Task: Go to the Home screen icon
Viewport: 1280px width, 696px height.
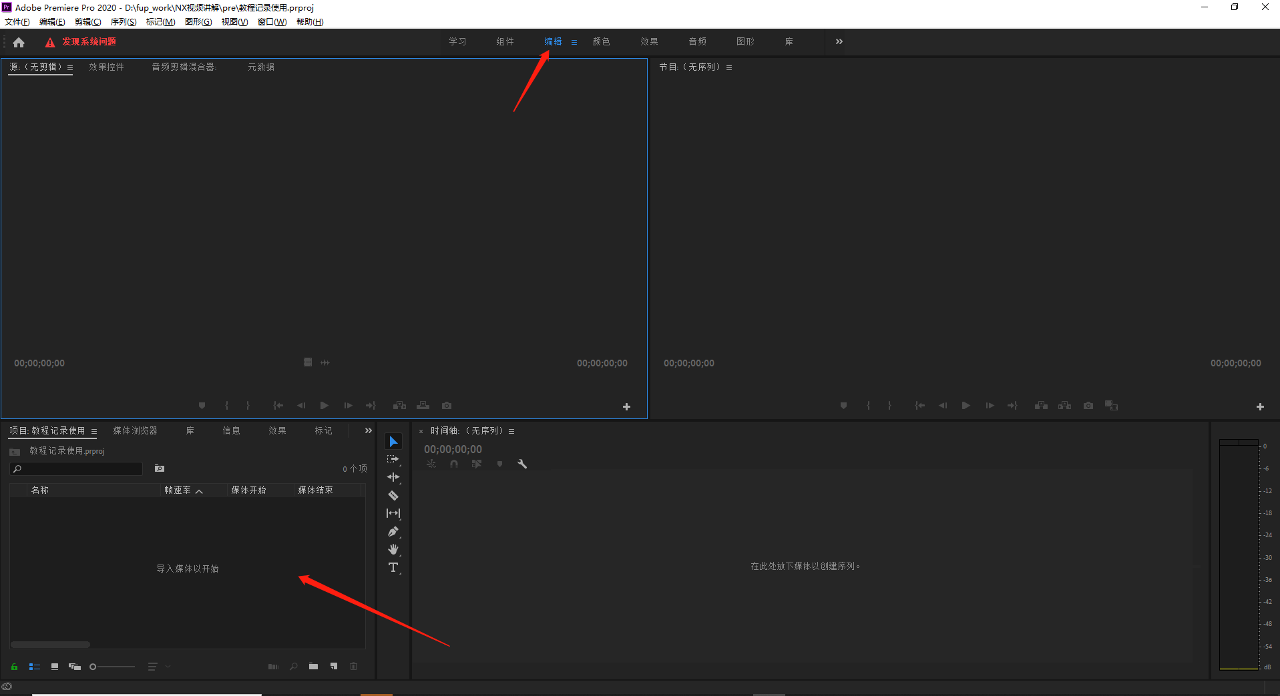Action: [x=19, y=42]
